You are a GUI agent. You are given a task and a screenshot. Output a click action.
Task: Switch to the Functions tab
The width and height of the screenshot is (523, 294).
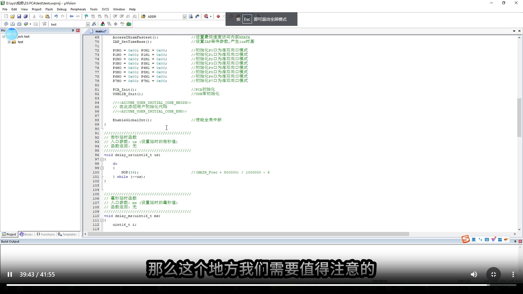(46, 234)
